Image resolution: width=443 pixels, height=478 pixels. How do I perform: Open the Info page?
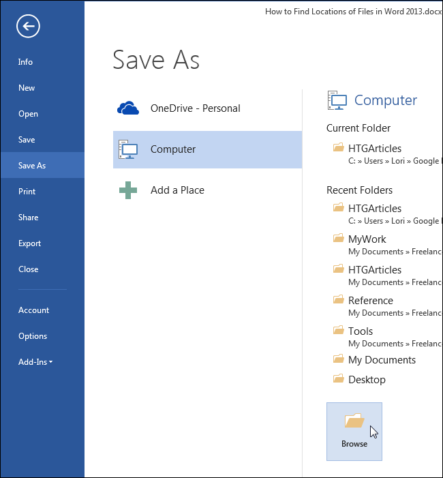pyautogui.click(x=25, y=62)
